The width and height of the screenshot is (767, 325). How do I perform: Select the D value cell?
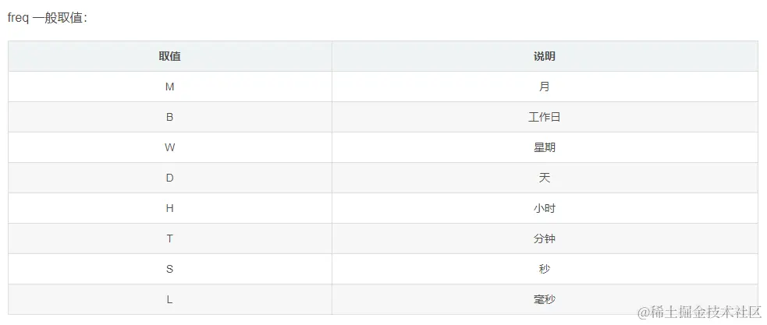170,178
